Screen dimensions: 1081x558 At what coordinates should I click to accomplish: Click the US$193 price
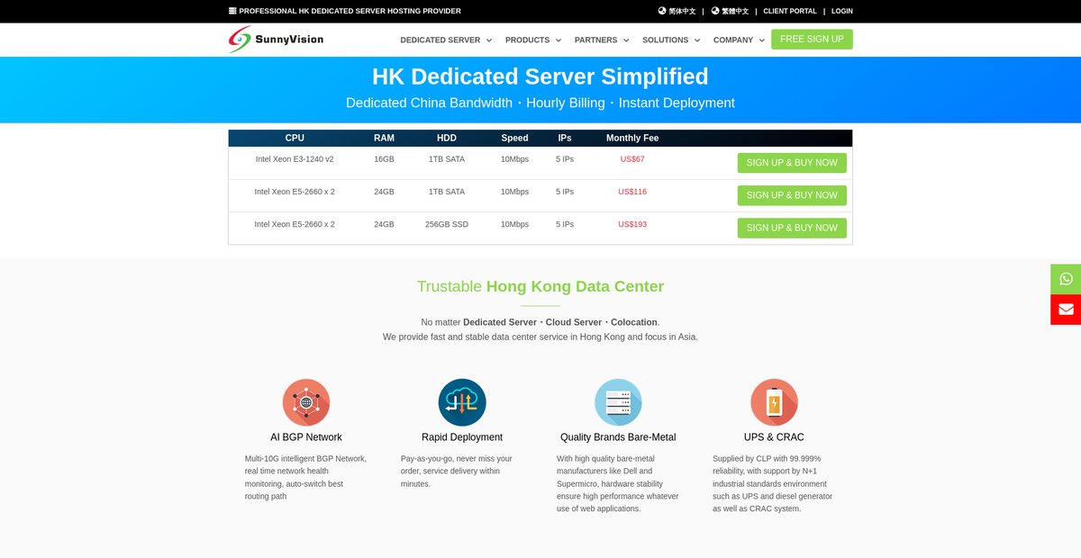(632, 224)
